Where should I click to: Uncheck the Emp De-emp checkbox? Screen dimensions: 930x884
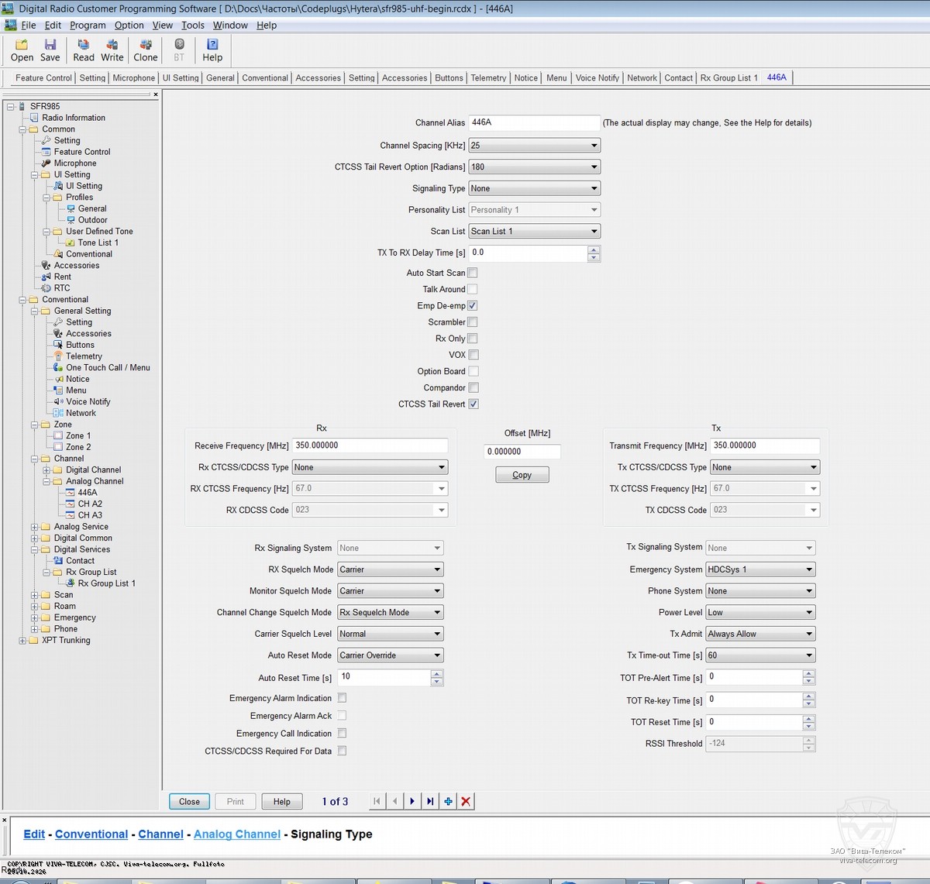[x=473, y=306]
